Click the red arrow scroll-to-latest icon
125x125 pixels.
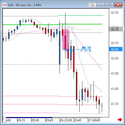(x=120, y=120)
